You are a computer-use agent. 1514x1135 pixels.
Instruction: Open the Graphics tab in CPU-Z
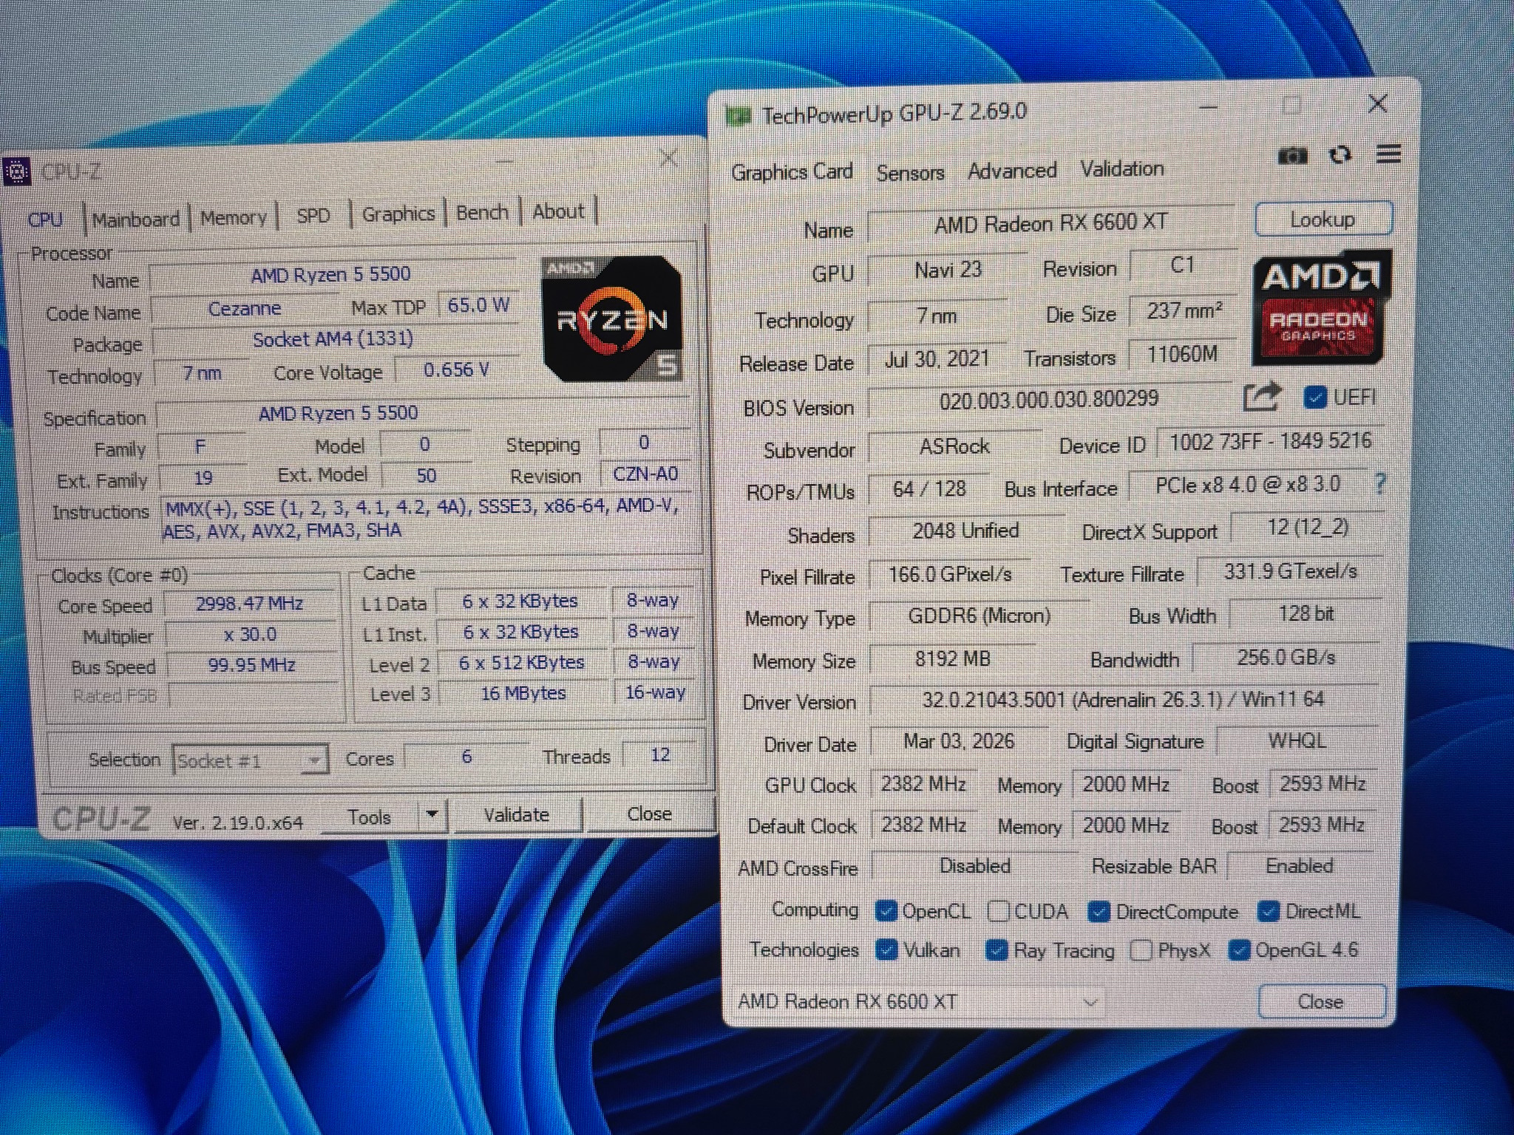(398, 214)
